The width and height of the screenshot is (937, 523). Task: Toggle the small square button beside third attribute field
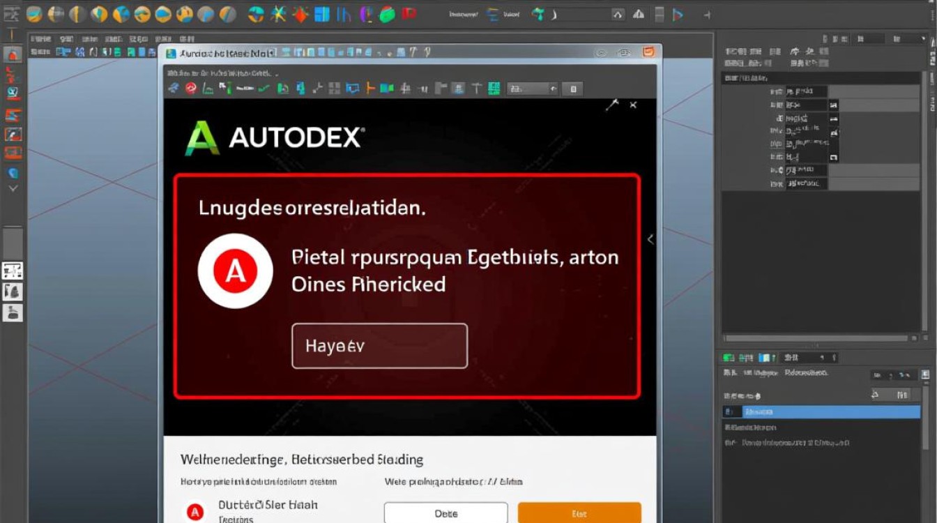(833, 119)
